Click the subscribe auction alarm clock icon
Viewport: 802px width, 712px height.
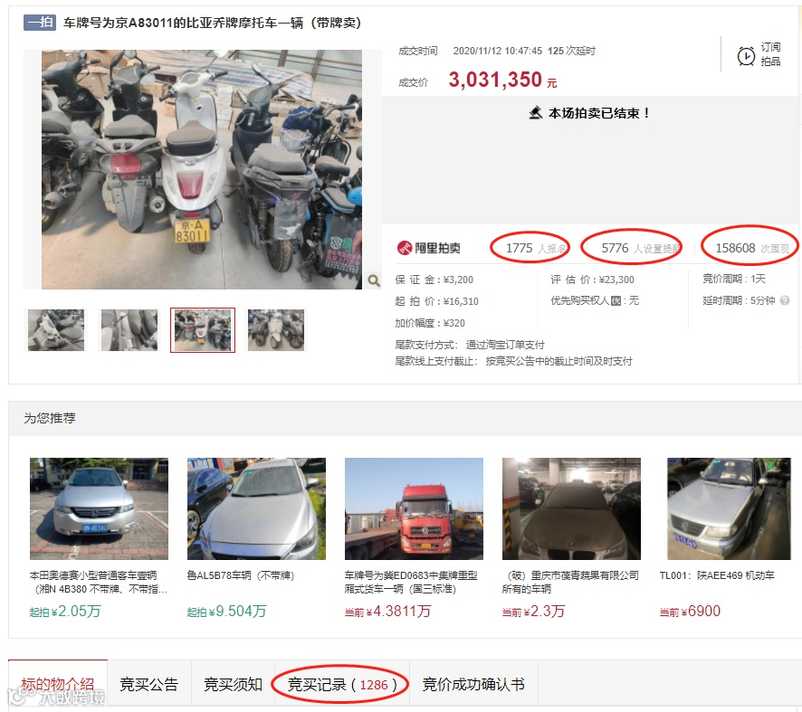[746, 56]
